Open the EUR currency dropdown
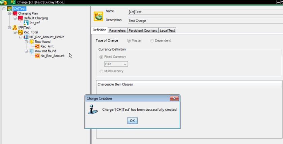The height and width of the screenshot is (144, 283). pos(125,64)
